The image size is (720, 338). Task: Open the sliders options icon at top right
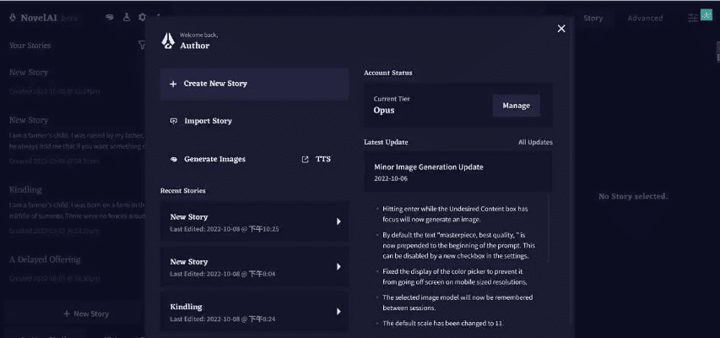[x=692, y=18]
